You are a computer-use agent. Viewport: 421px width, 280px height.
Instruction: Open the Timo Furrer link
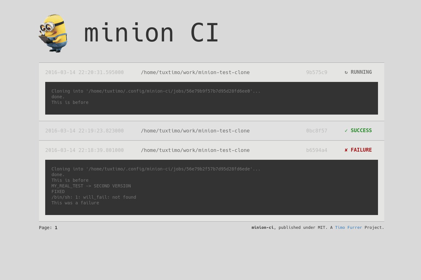[348, 228]
